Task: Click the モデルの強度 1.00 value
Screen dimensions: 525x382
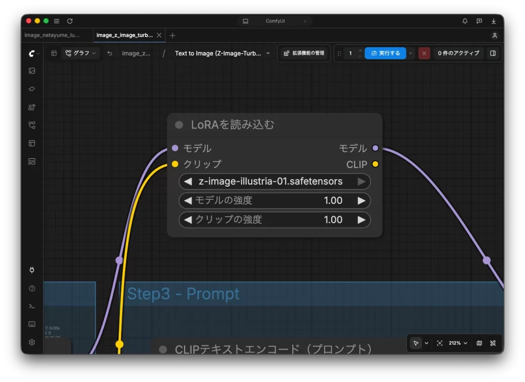Action: [333, 201]
